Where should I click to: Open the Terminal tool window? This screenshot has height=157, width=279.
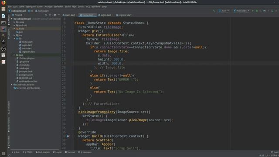[x=70, y=152]
